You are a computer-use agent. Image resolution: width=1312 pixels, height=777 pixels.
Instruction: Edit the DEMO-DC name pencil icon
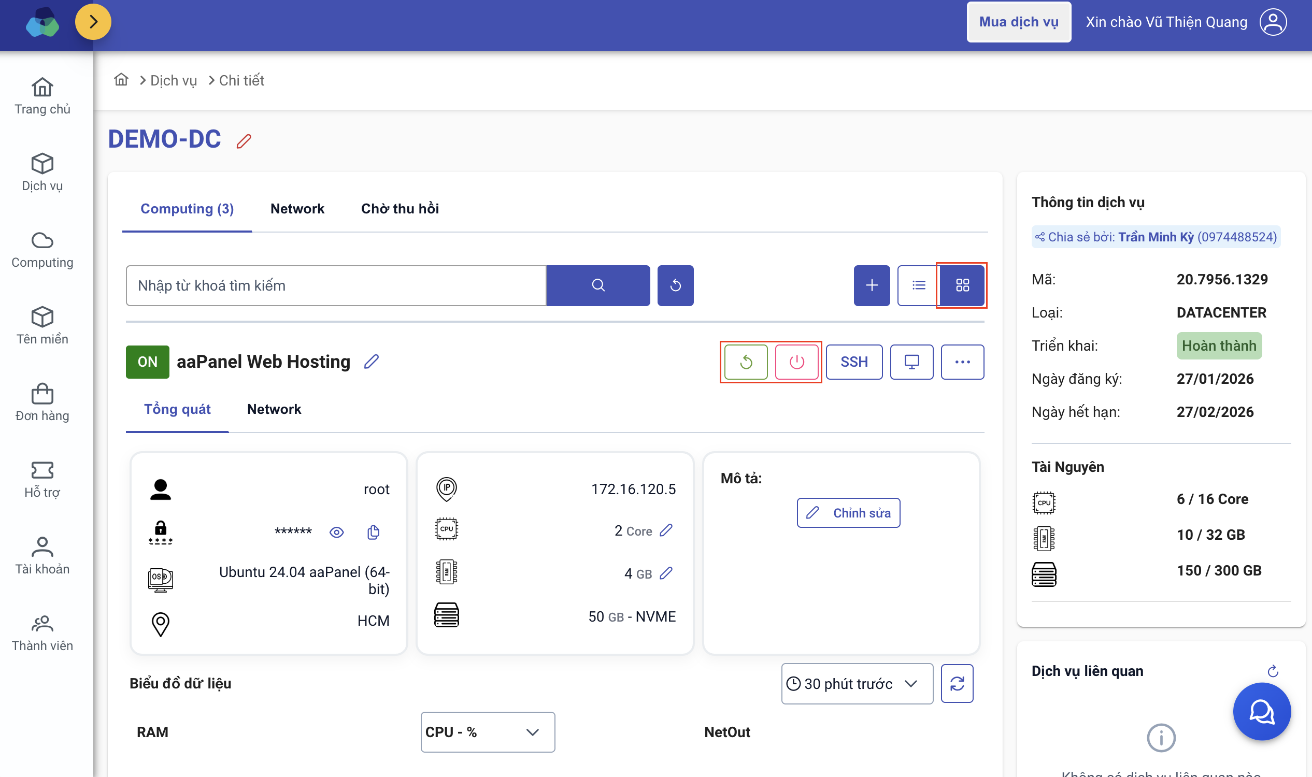[244, 141]
